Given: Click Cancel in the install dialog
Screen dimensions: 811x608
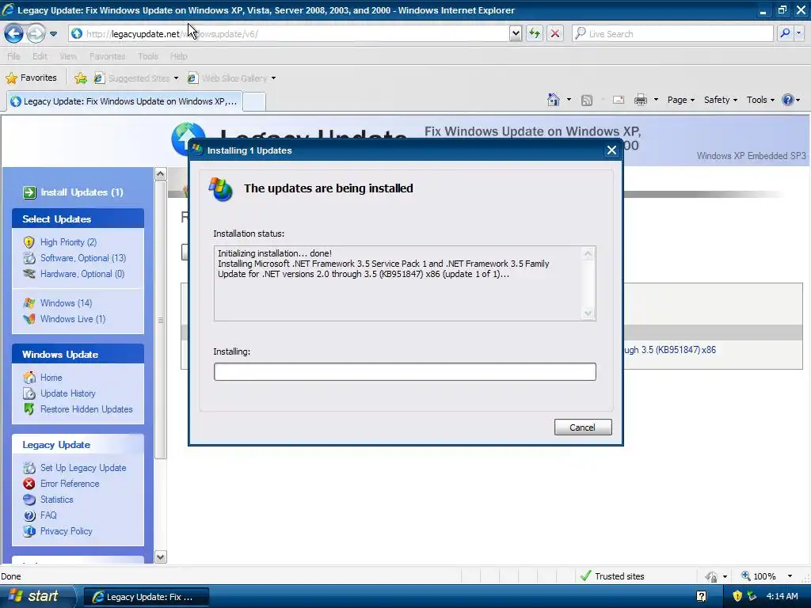Looking at the screenshot, I should pos(583,427).
